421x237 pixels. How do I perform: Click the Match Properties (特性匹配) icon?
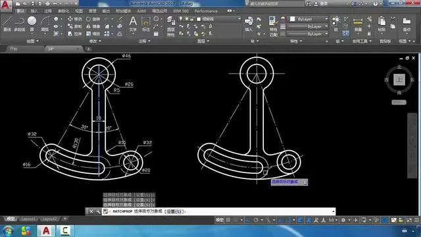coord(273,26)
